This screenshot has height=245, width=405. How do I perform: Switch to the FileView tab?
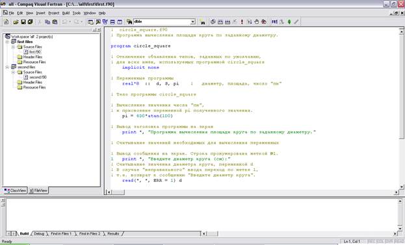(38, 190)
